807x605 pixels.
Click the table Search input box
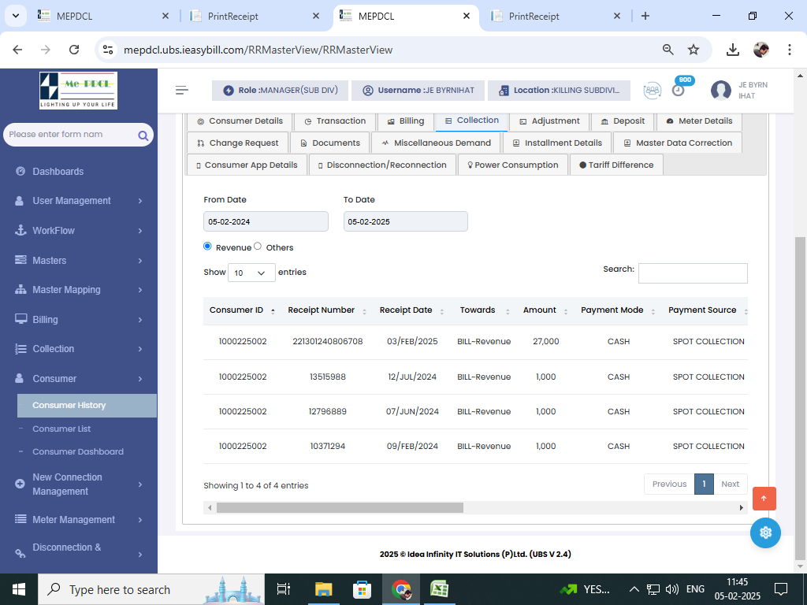tap(693, 273)
